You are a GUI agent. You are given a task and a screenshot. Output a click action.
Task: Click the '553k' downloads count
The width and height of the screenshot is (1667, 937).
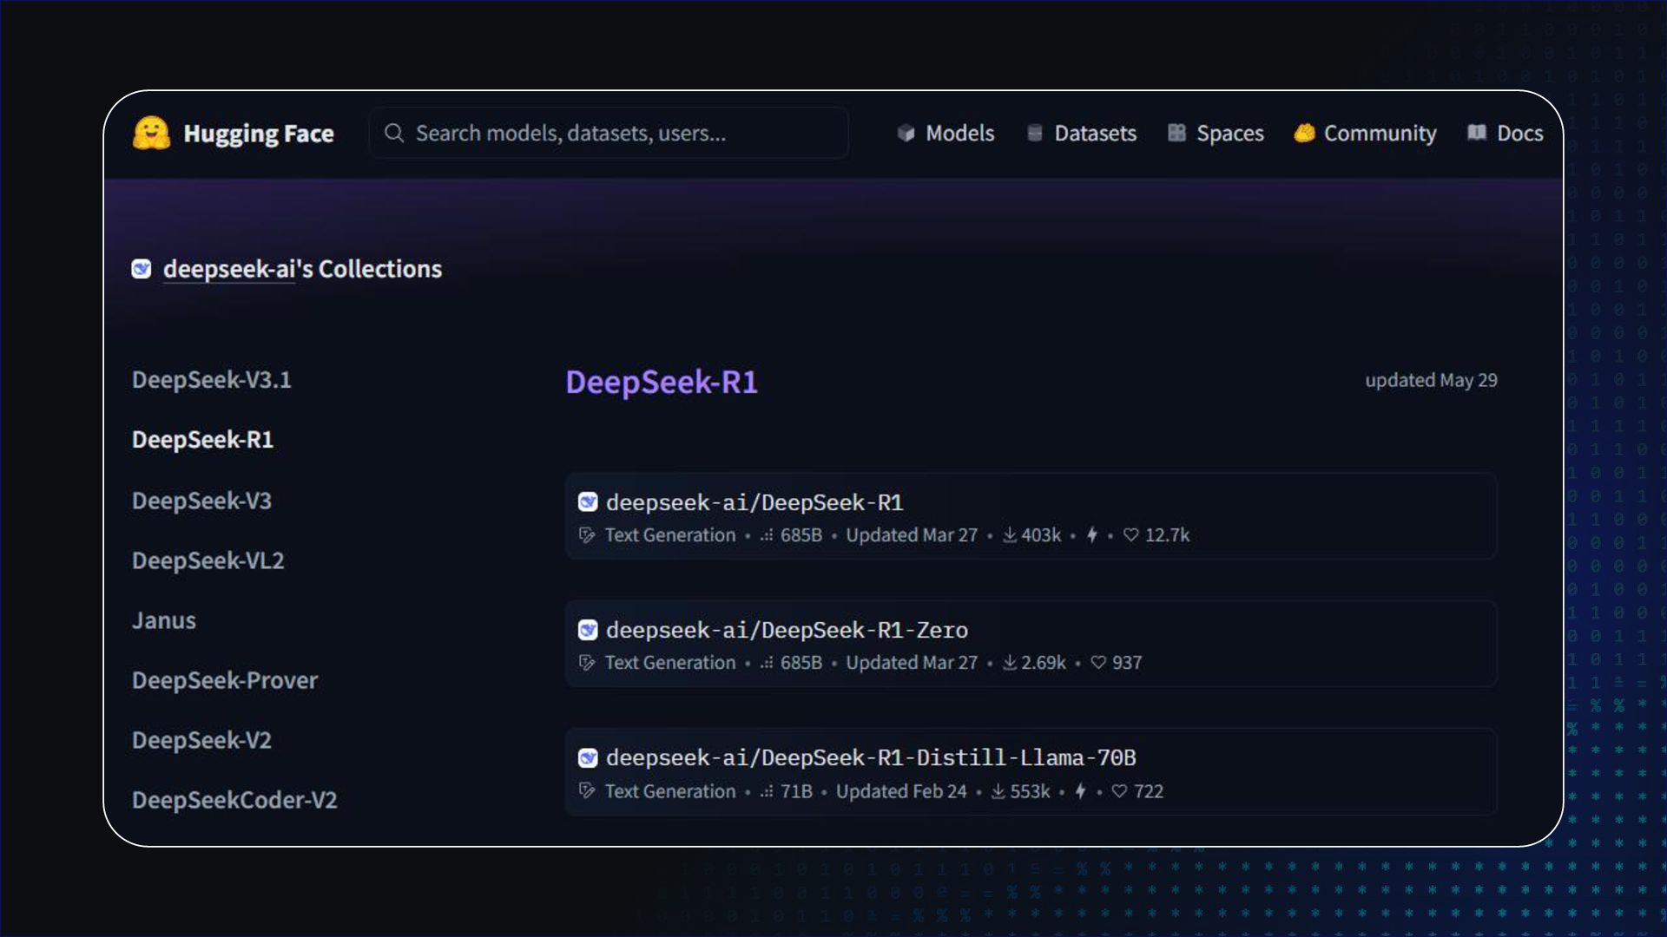1030,791
